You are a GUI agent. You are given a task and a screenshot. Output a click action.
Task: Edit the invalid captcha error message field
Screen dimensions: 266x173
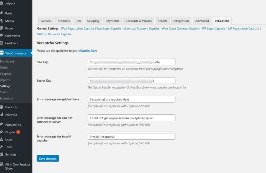tap(131, 136)
